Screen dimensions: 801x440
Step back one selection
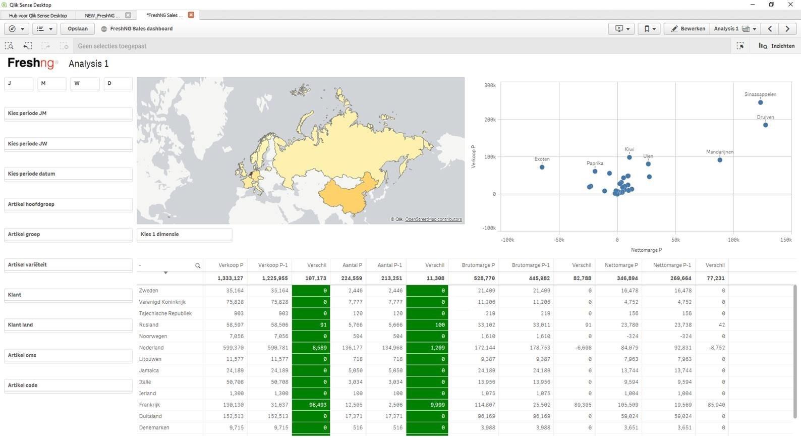28,46
